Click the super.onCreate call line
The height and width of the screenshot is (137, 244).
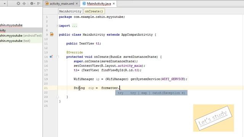coord(106,61)
